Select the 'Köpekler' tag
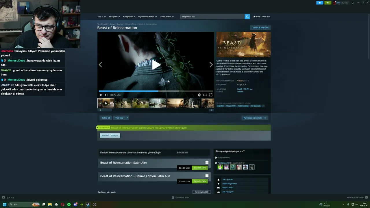Viewport: 370px width, 208px height. point(221,106)
